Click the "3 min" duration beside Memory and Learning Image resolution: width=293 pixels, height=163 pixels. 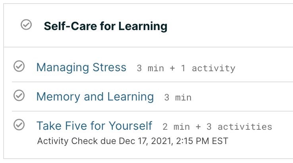[178, 97]
